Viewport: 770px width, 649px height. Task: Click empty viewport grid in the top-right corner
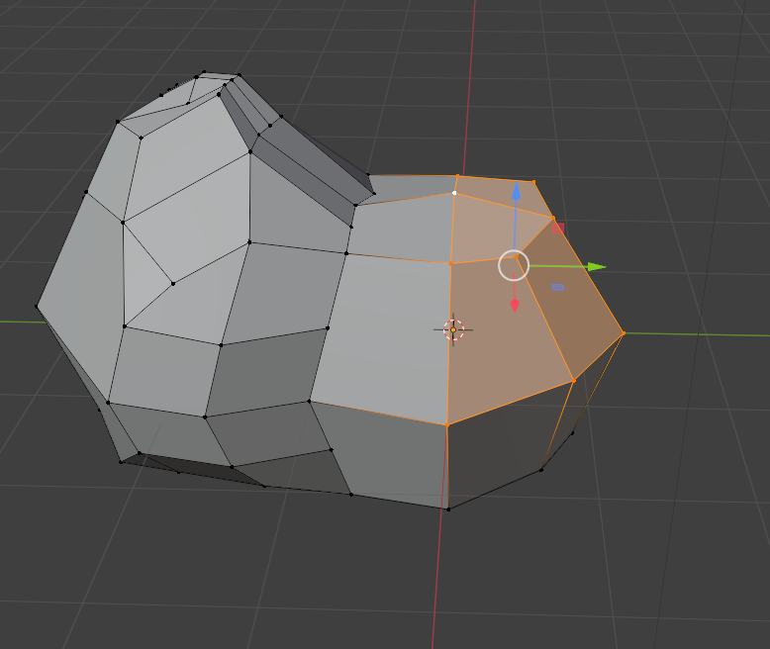point(693,59)
